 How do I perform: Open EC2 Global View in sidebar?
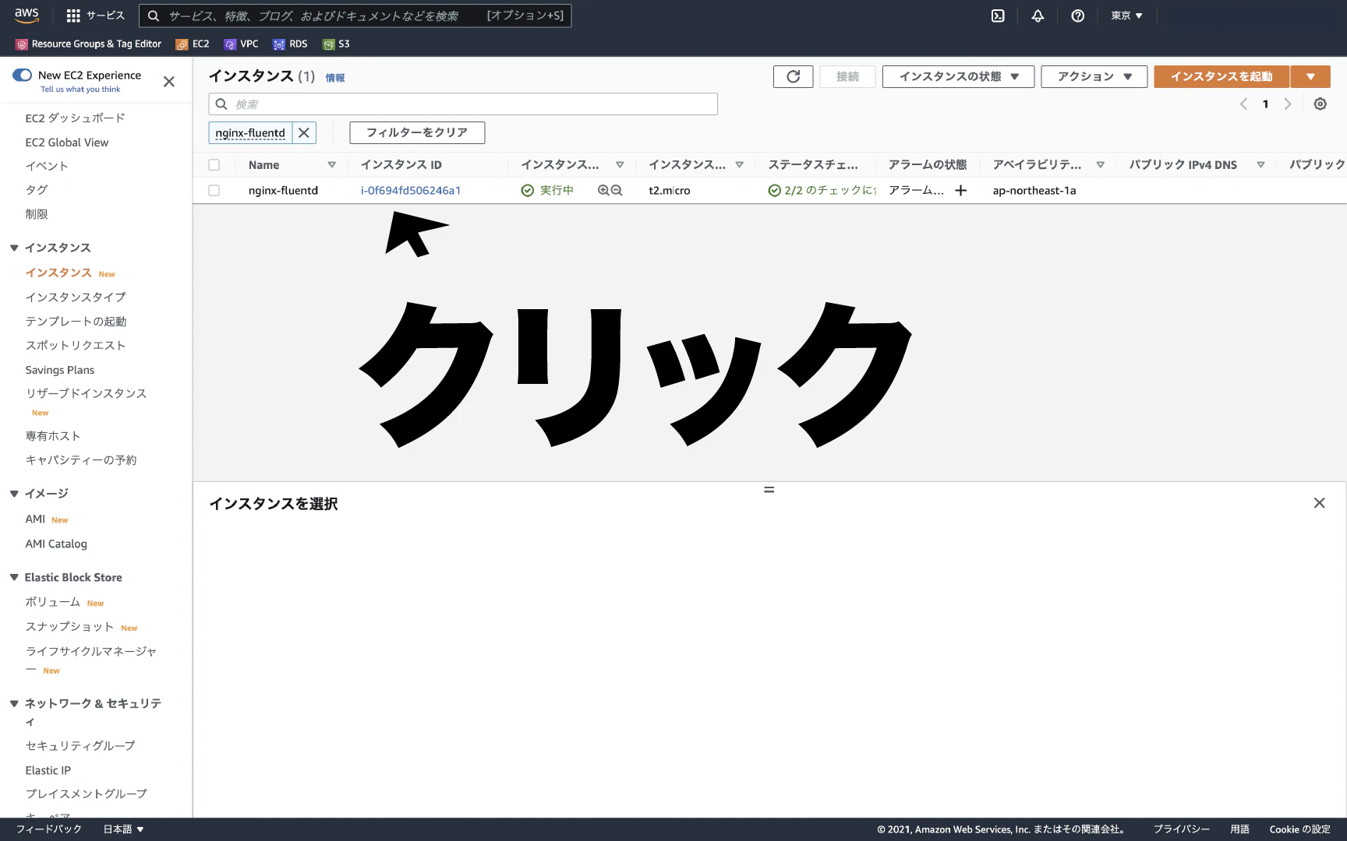click(66, 142)
